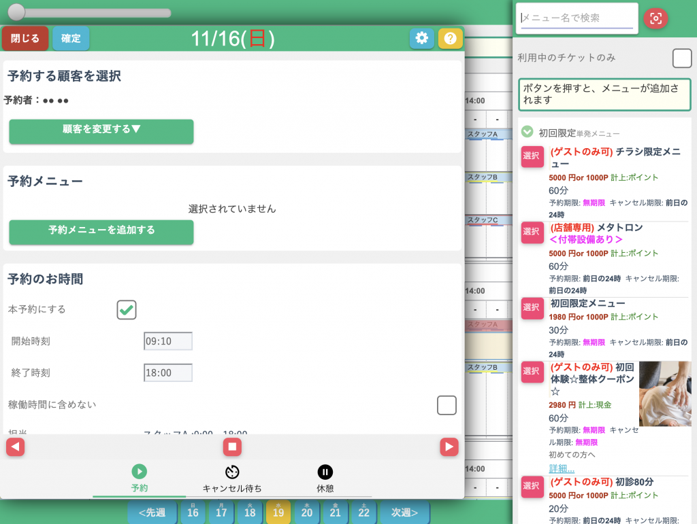Click the yellow help question mark icon
Image resolution: width=697 pixels, height=524 pixels.
coord(450,39)
